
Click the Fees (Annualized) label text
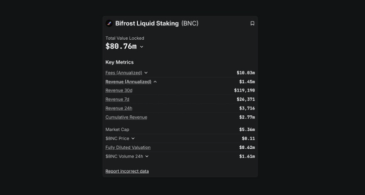[x=124, y=73]
